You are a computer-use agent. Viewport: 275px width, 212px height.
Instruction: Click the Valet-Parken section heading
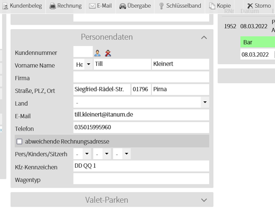click(x=106, y=200)
